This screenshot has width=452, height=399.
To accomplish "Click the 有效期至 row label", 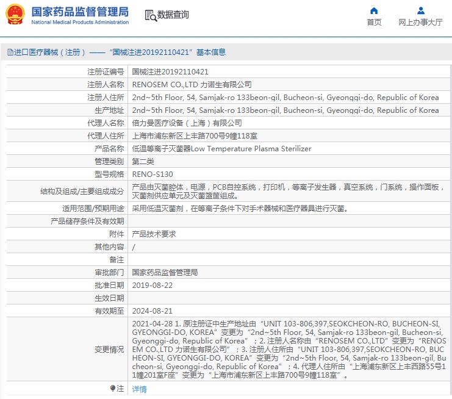I will 109,311.
